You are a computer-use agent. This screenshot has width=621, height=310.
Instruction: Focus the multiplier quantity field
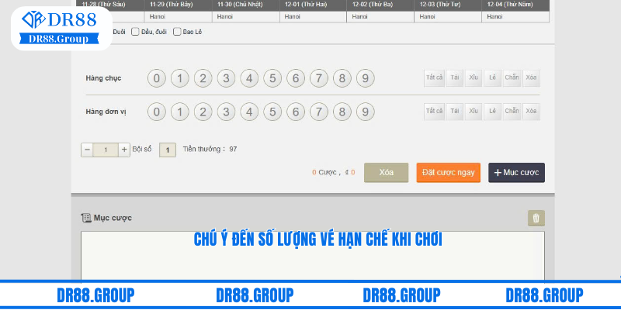[106, 150]
